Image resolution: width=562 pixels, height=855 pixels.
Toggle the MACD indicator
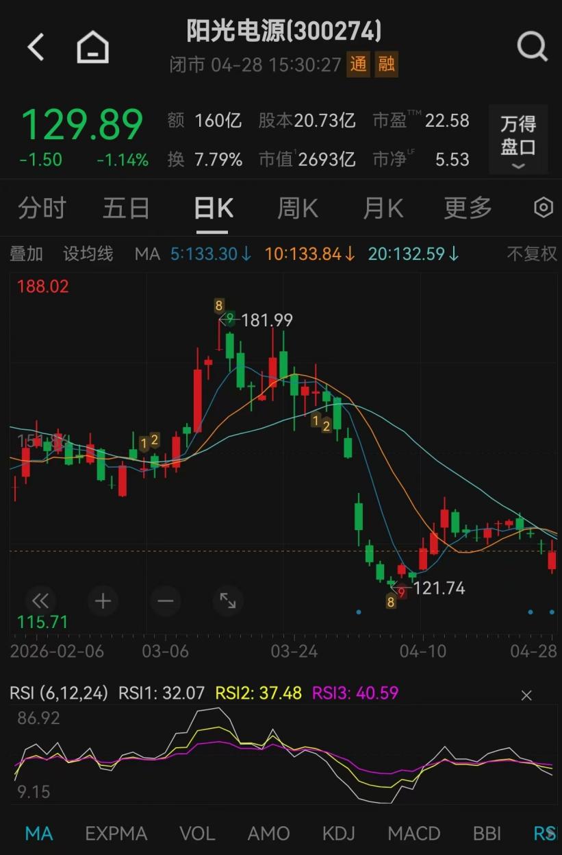(413, 833)
